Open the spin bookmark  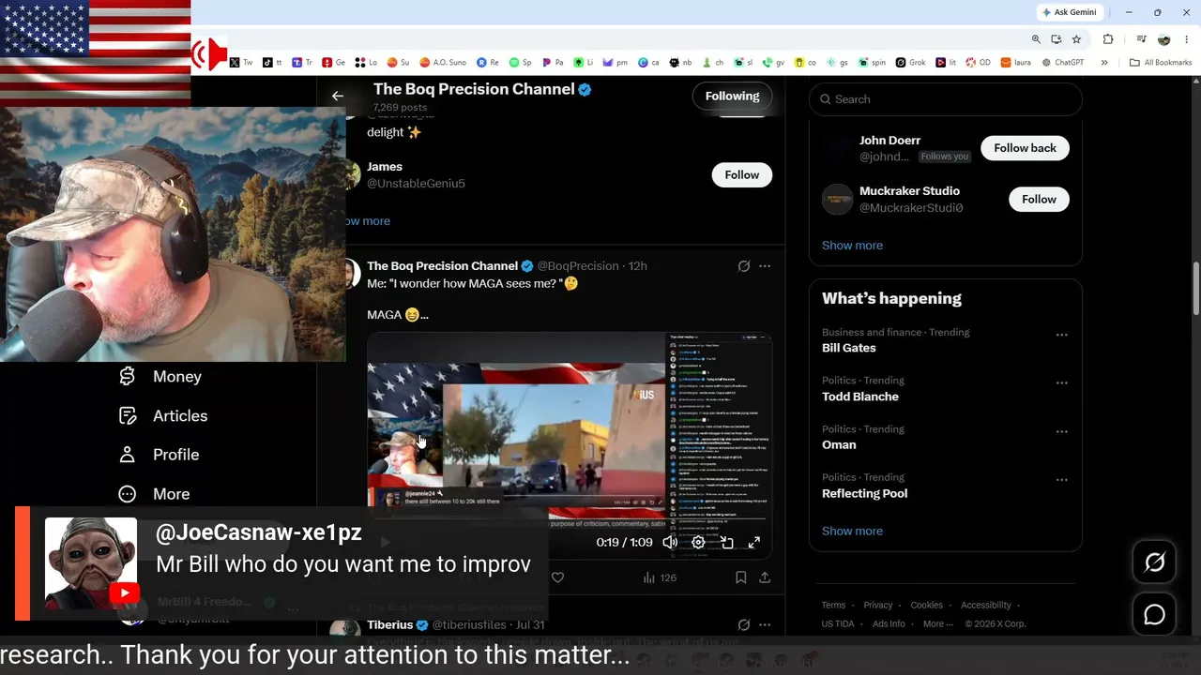[x=872, y=63]
